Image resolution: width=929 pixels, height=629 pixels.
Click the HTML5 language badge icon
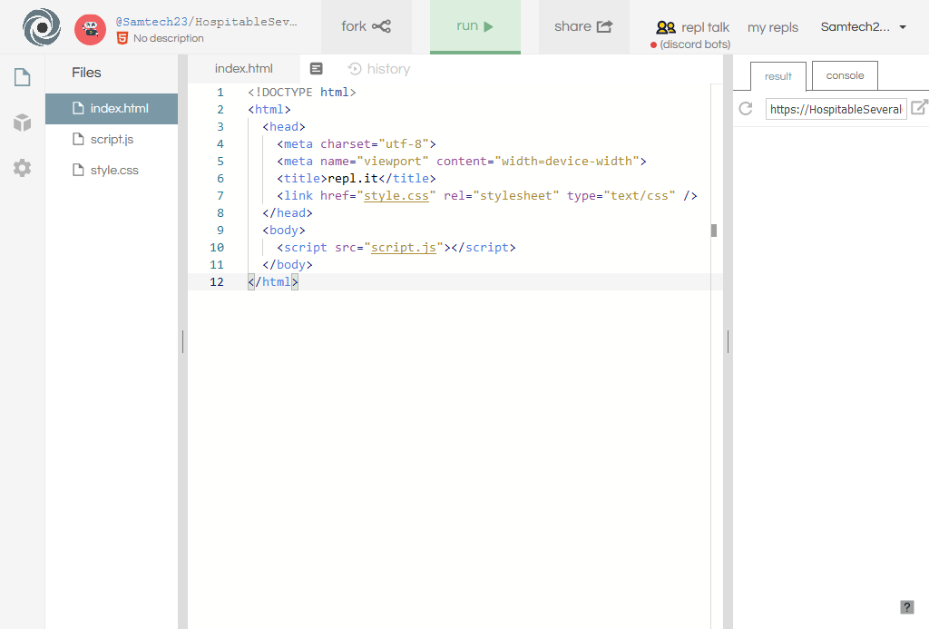coord(122,38)
